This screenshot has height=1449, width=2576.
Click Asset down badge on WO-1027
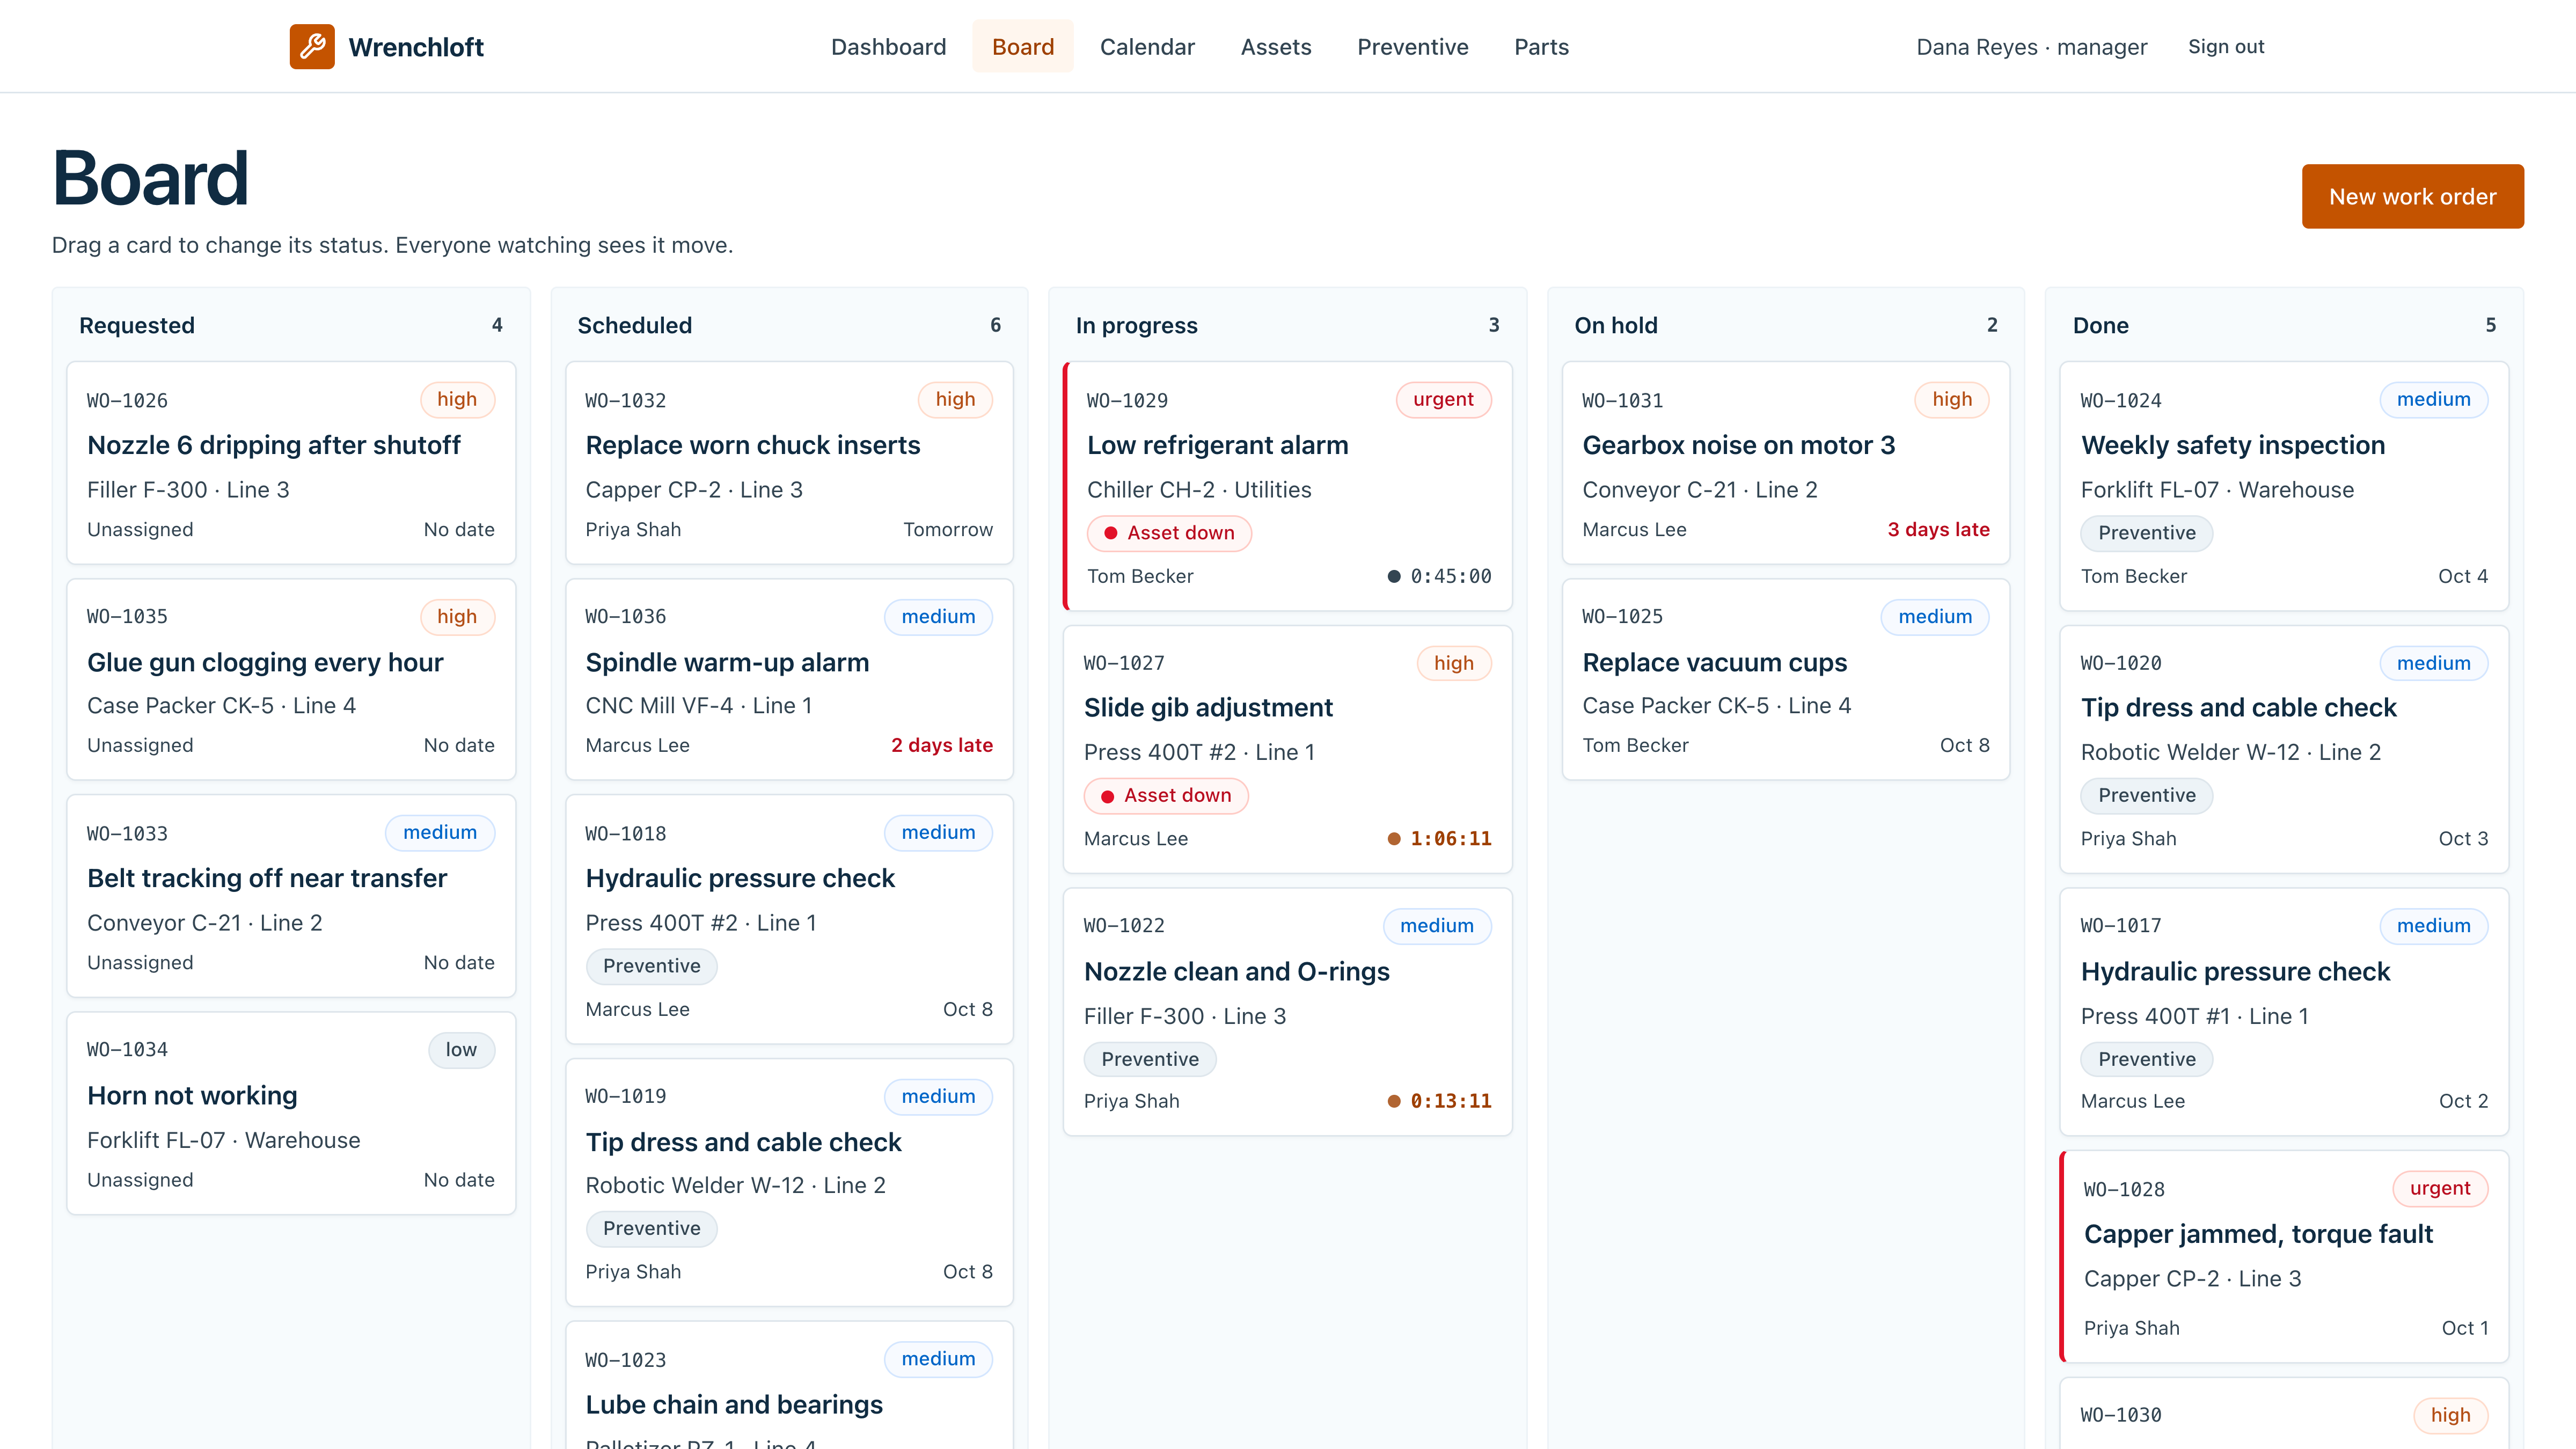click(x=1166, y=795)
